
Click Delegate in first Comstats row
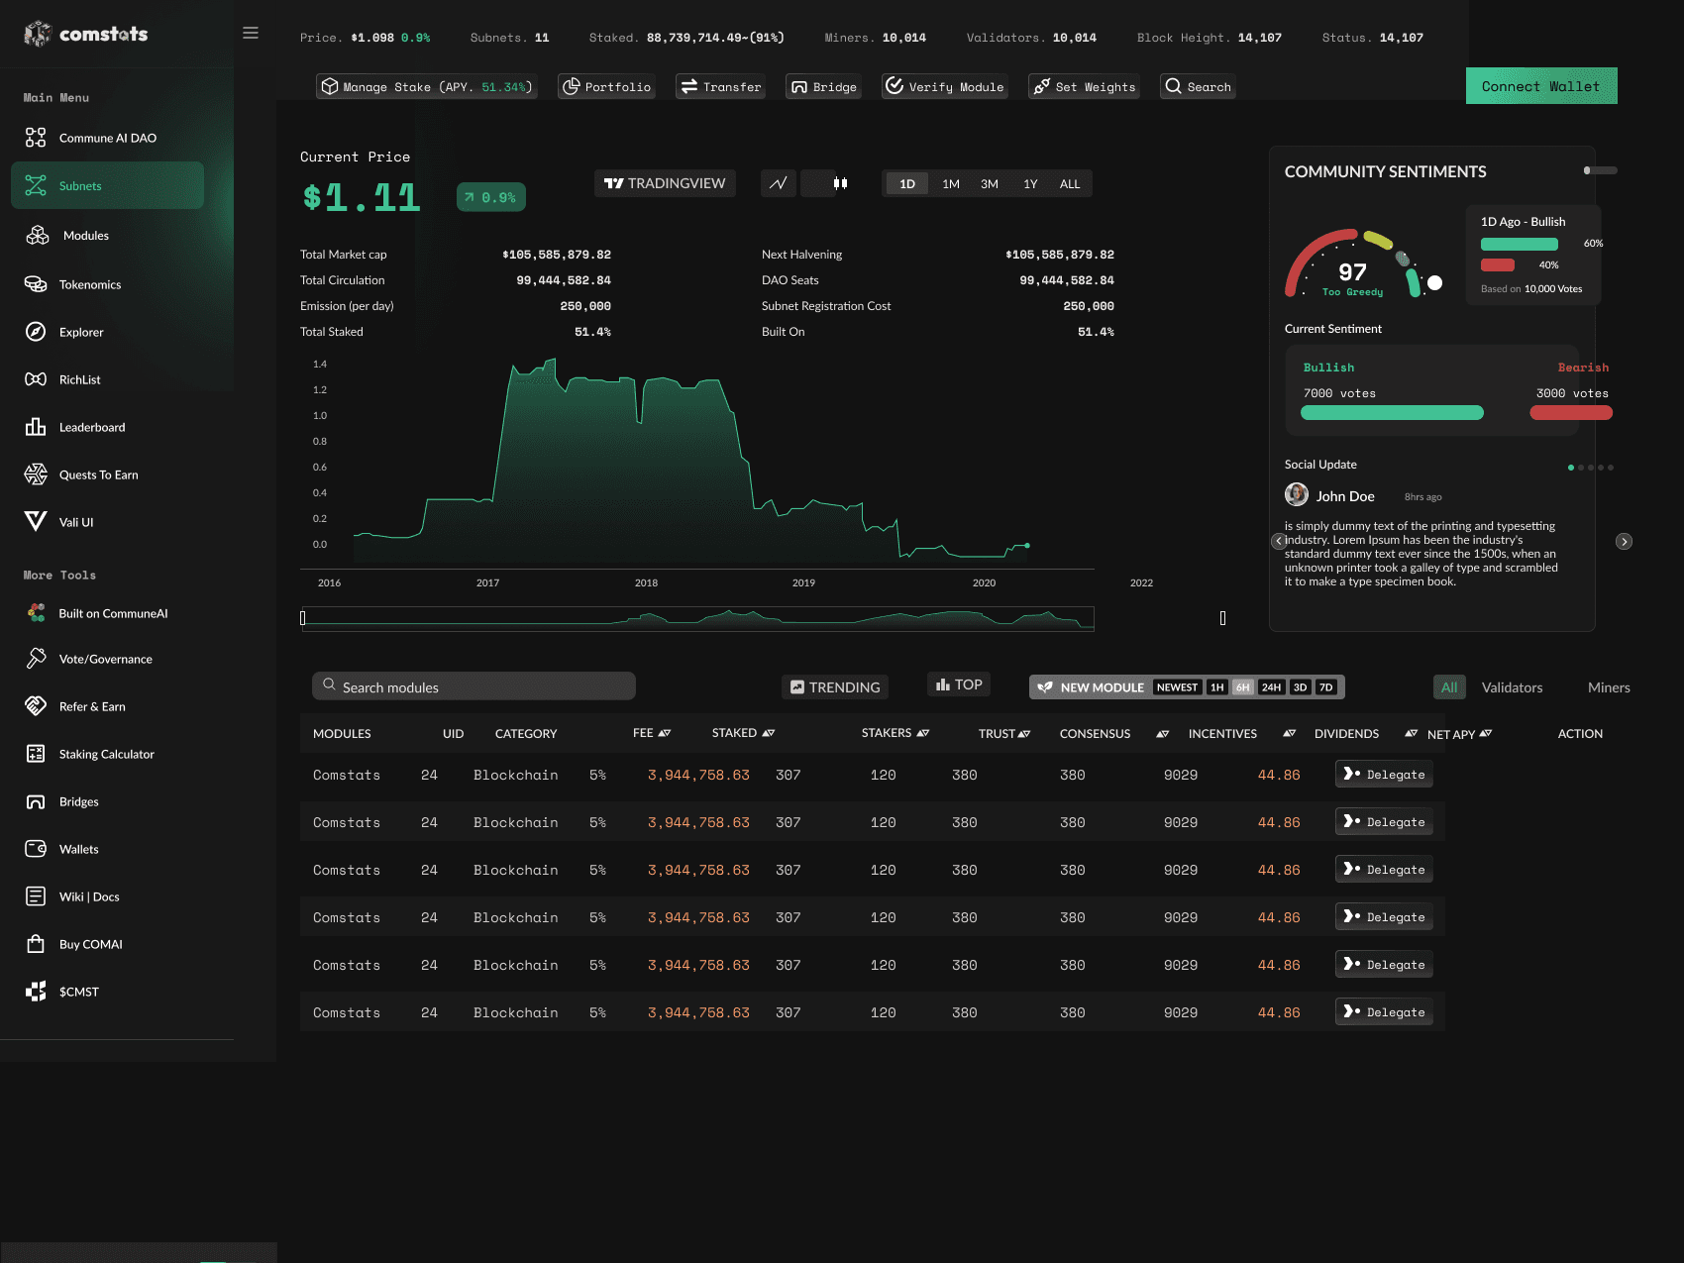point(1384,774)
